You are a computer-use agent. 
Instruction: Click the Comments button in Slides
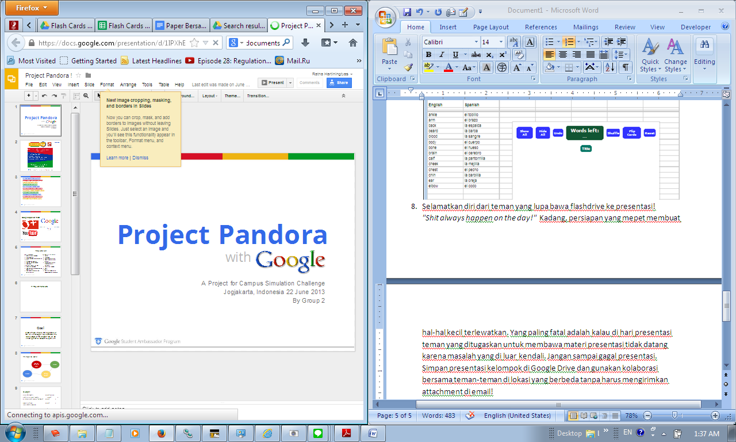point(309,82)
